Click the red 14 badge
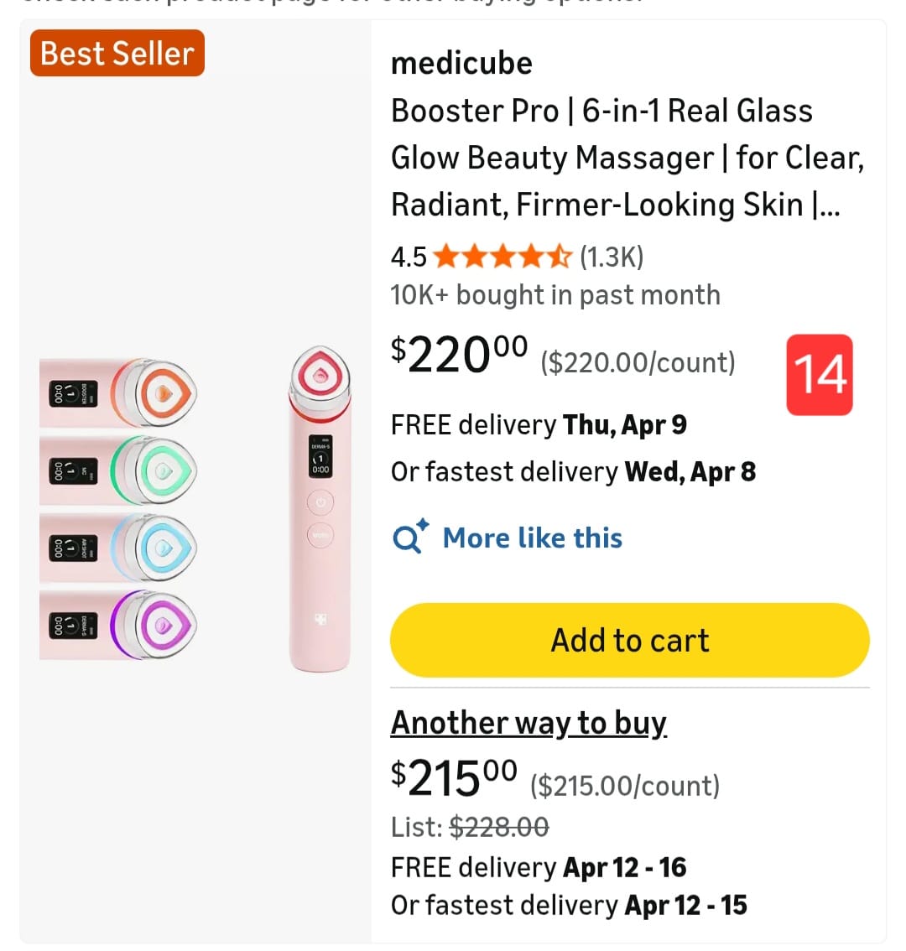906x951 pixels. pos(820,374)
